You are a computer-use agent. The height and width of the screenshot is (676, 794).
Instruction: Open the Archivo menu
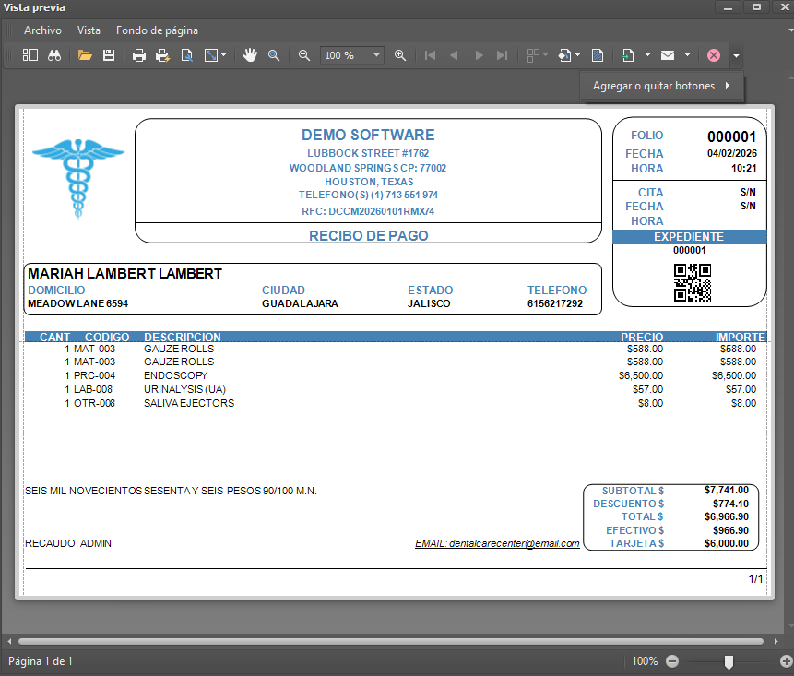(x=42, y=30)
